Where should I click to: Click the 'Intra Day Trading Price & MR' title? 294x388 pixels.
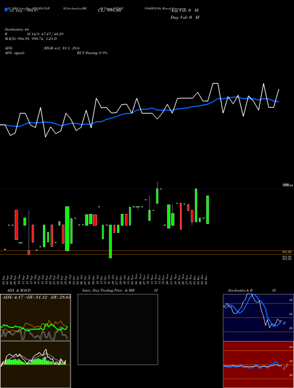(108, 290)
